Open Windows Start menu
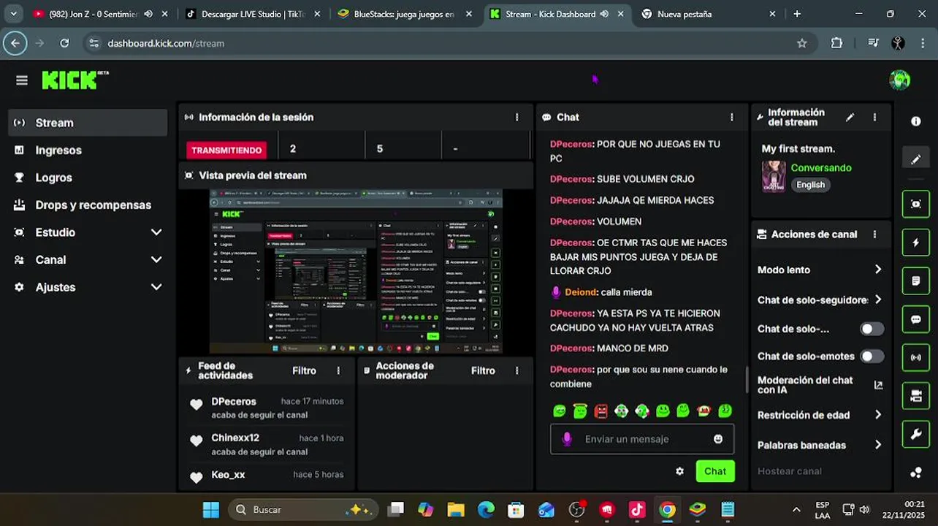This screenshot has width=938, height=526. click(x=210, y=509)
